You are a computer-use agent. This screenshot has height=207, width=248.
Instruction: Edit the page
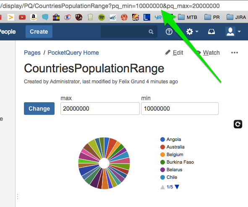(178, 53)
